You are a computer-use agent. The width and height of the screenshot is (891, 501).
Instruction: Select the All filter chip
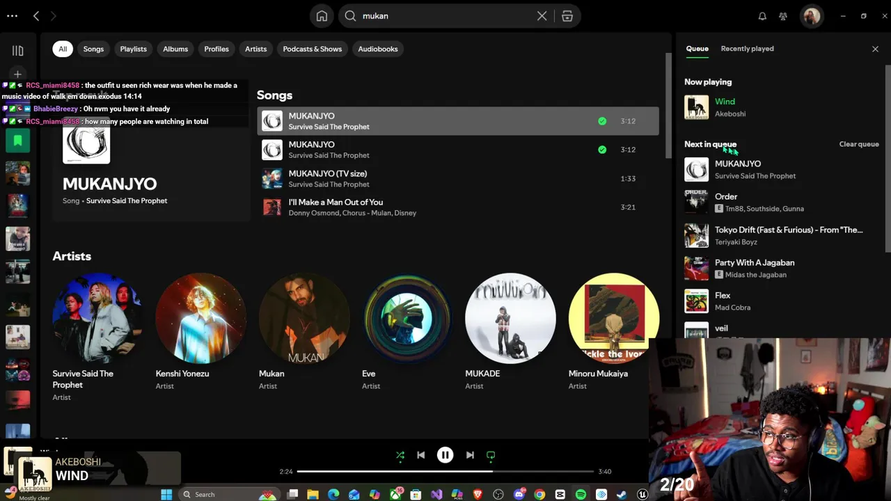[x=63, y=49]
